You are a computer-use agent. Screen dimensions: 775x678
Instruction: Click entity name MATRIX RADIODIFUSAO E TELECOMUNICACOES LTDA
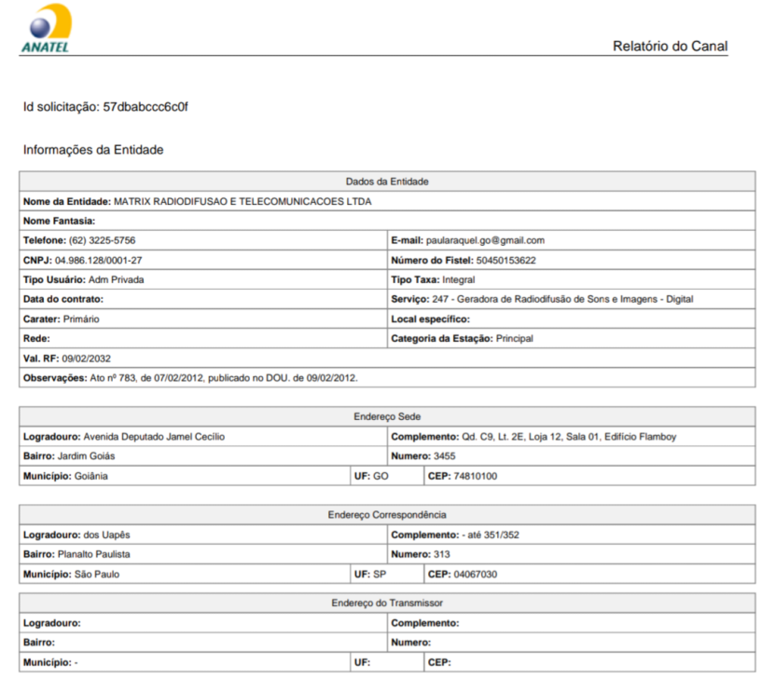pos(242,201)
